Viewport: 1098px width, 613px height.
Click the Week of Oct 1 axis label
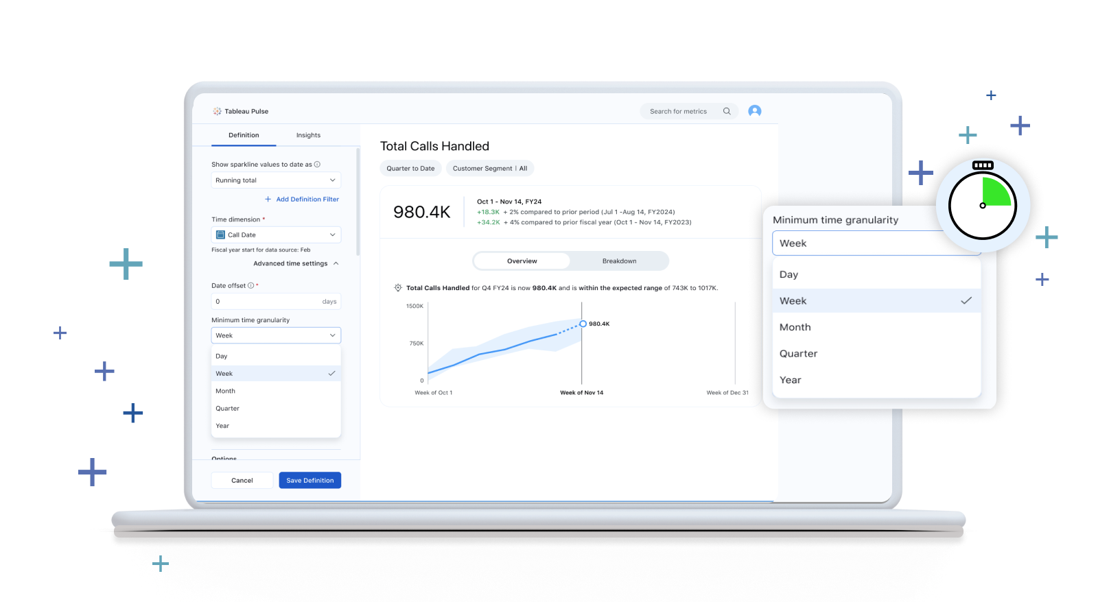[434, 393]
